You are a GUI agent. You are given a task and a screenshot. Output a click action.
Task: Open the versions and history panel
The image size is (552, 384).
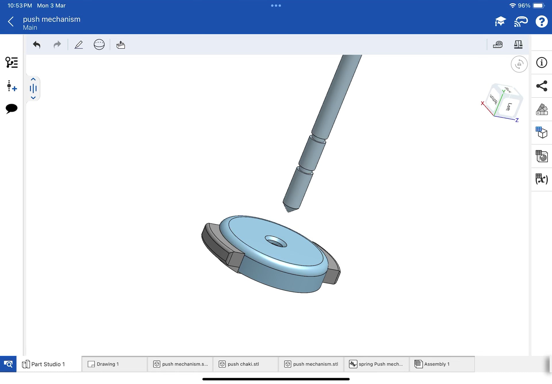11,62
